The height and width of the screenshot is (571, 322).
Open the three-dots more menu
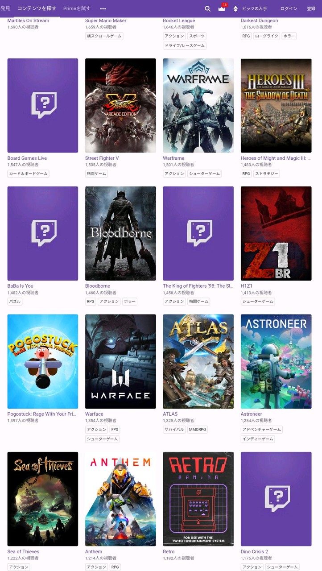tap(103, 8)
